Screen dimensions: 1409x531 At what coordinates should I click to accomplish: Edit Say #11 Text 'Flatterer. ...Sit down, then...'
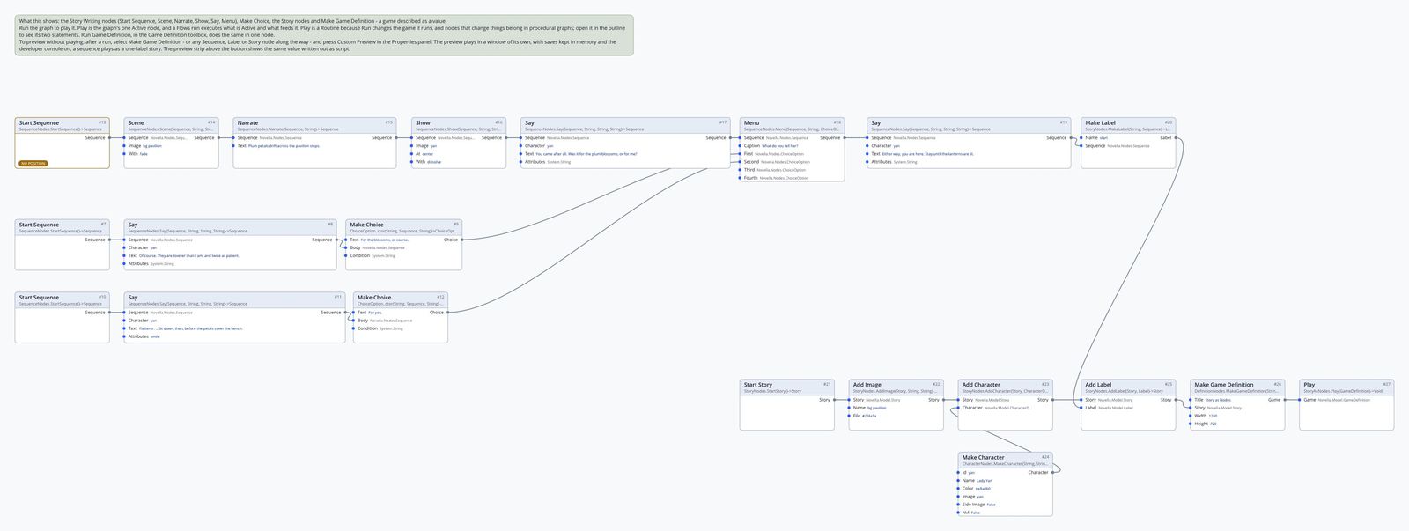(190, 328)
